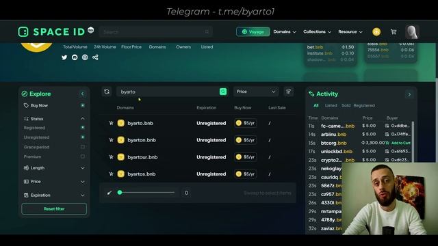Click the search magnifier in the top bar
This screenshot has width=438, height=246.
[207, 32]
